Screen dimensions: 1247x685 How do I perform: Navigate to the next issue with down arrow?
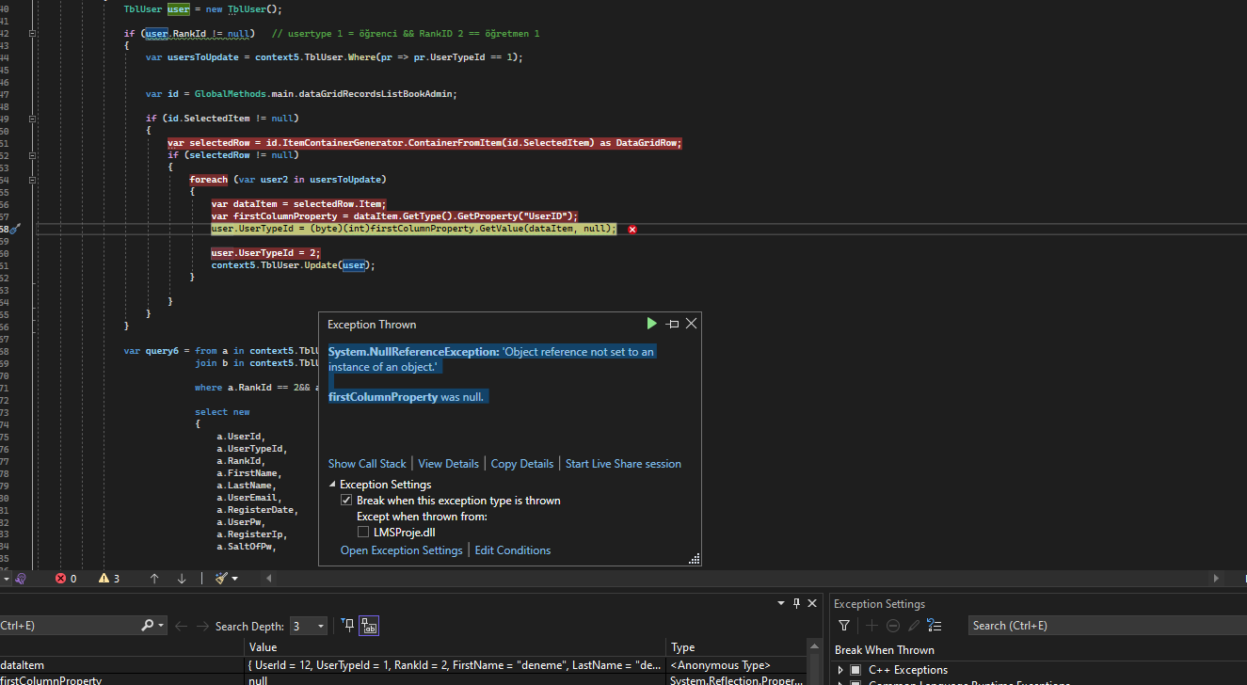tap(182, 579)
